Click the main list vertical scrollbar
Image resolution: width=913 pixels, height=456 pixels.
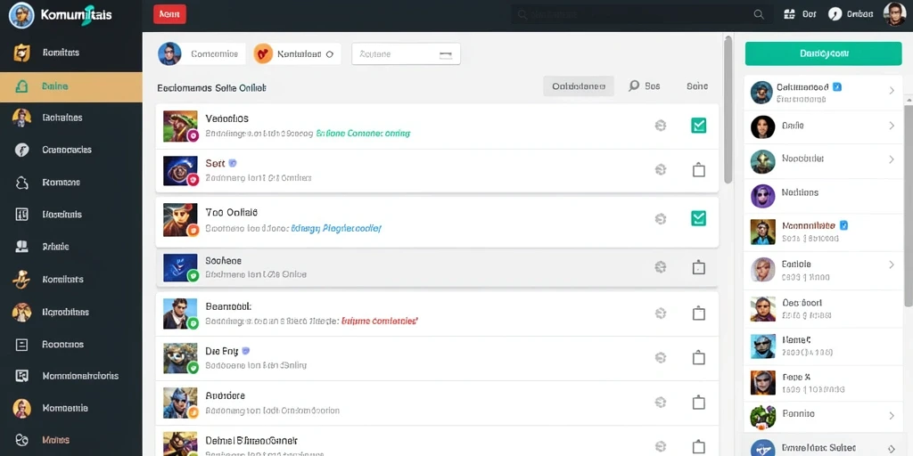pos(728,110)
